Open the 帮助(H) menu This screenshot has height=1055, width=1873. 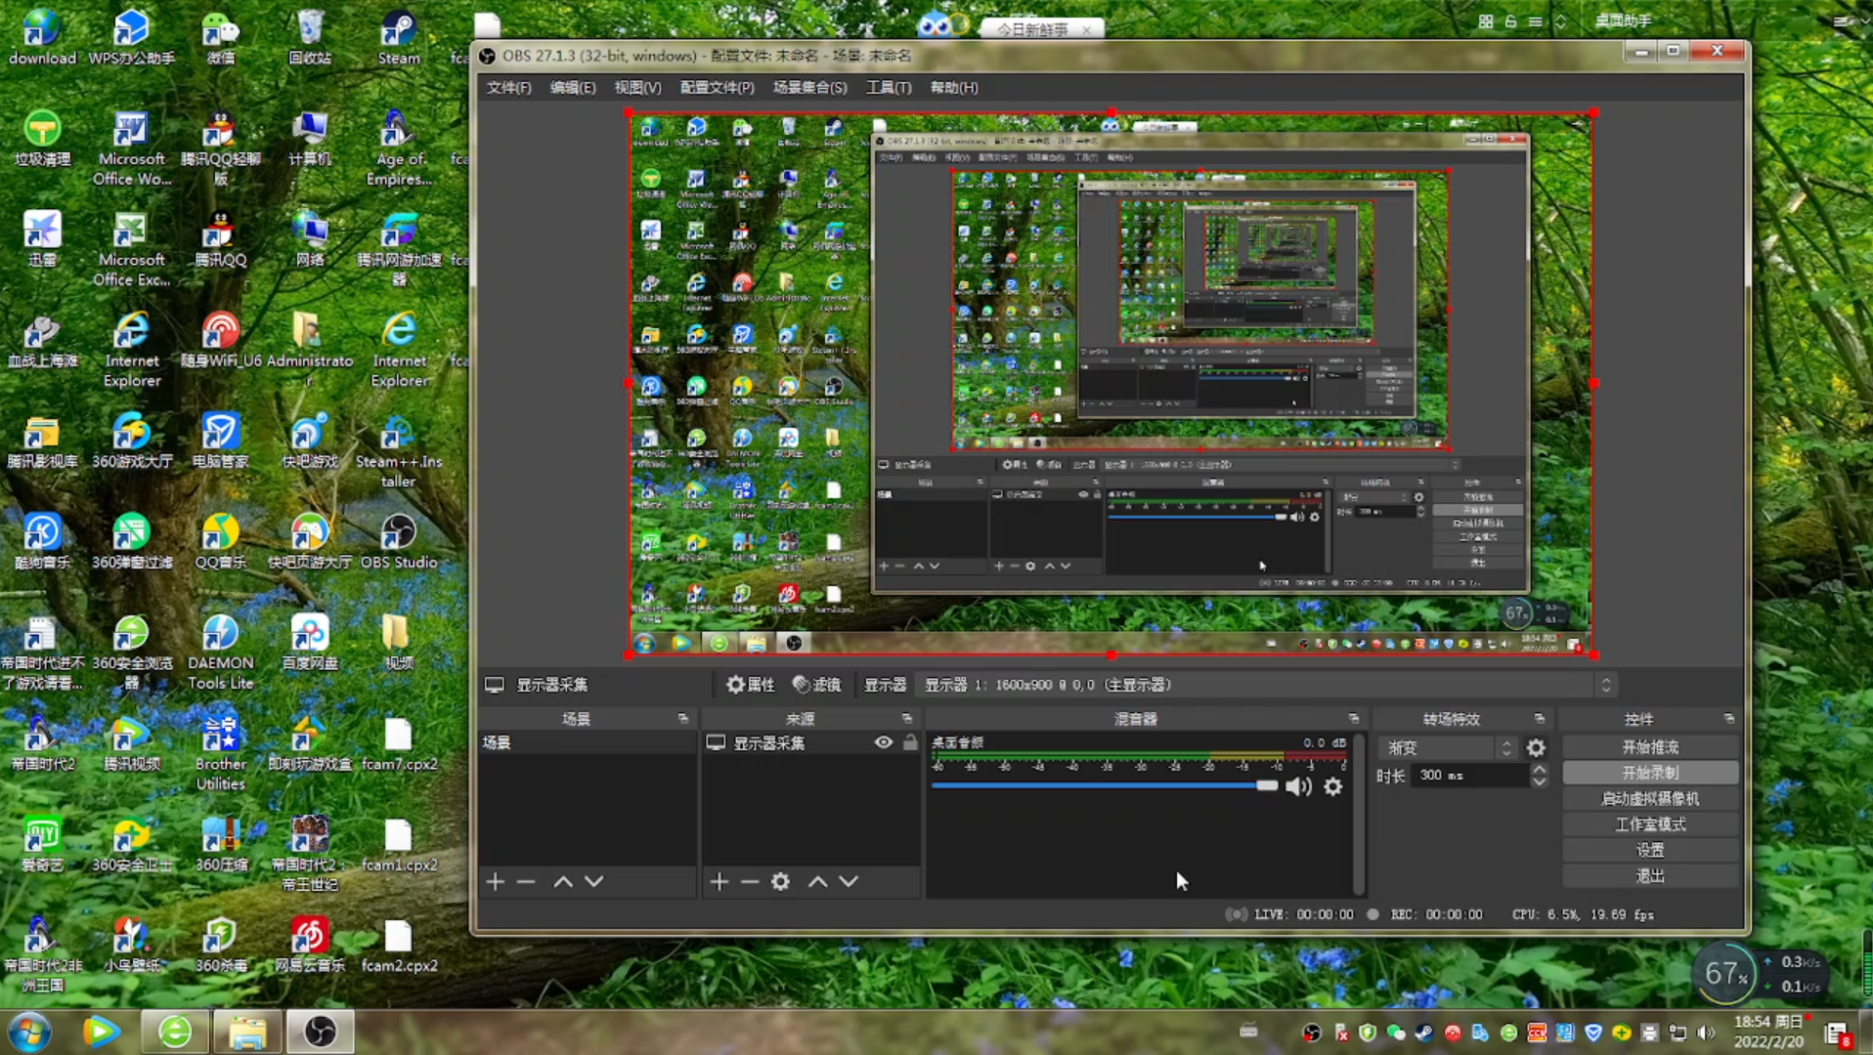pyautogui.click(x=953, y=88)
